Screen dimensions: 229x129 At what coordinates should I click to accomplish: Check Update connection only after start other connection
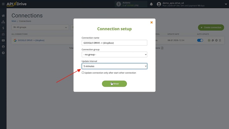[83, 73]
